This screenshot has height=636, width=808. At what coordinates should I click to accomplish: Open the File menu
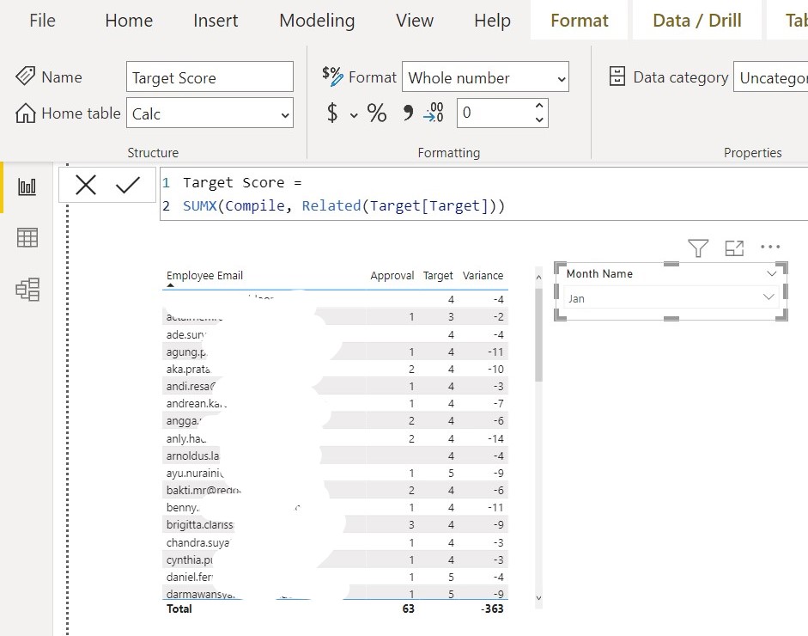click(42, 20)
